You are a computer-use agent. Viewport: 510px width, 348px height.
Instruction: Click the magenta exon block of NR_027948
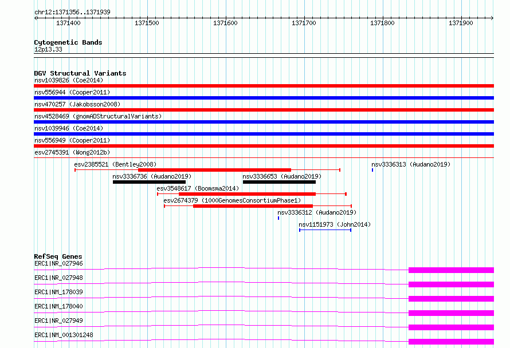click(x=451, y=284)
